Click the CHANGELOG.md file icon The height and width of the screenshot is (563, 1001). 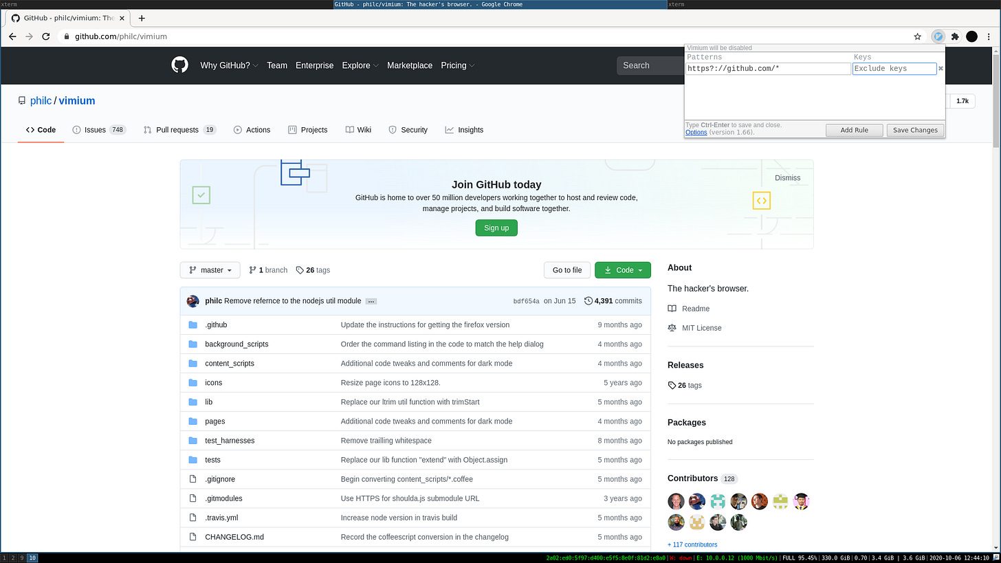192,537
